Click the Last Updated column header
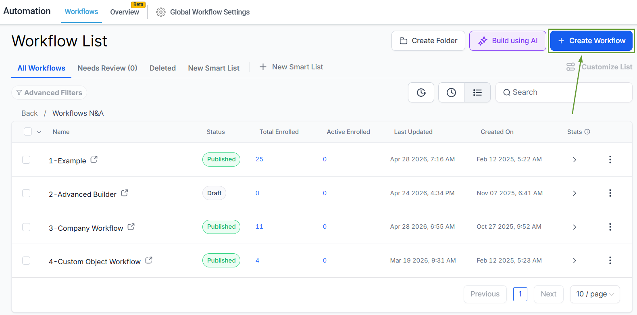The width and height of the screenshot is (637, 315). tap(413, 132)
